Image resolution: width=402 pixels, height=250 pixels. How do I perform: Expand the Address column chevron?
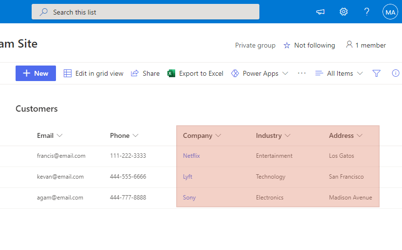click(360, 135)
